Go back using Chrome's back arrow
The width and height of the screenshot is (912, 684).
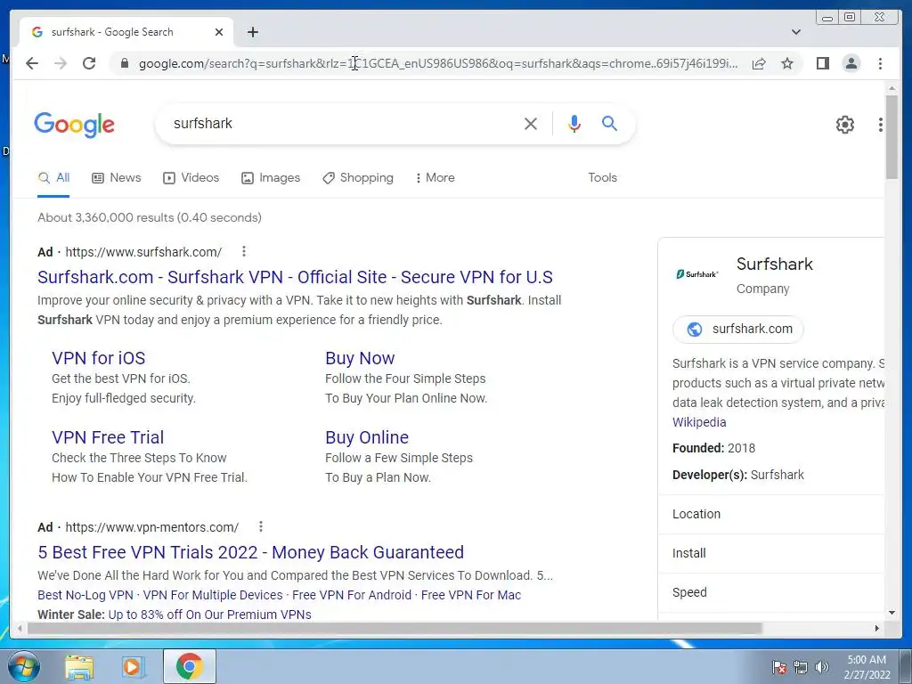[x=32, y=63]
